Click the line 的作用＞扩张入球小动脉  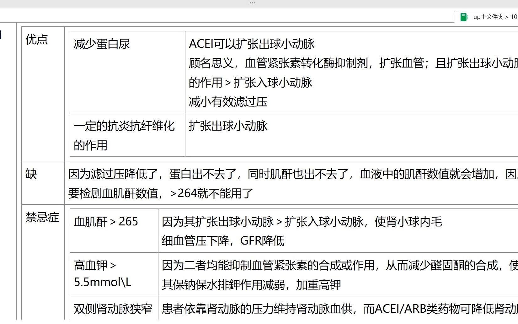(250, 83)
